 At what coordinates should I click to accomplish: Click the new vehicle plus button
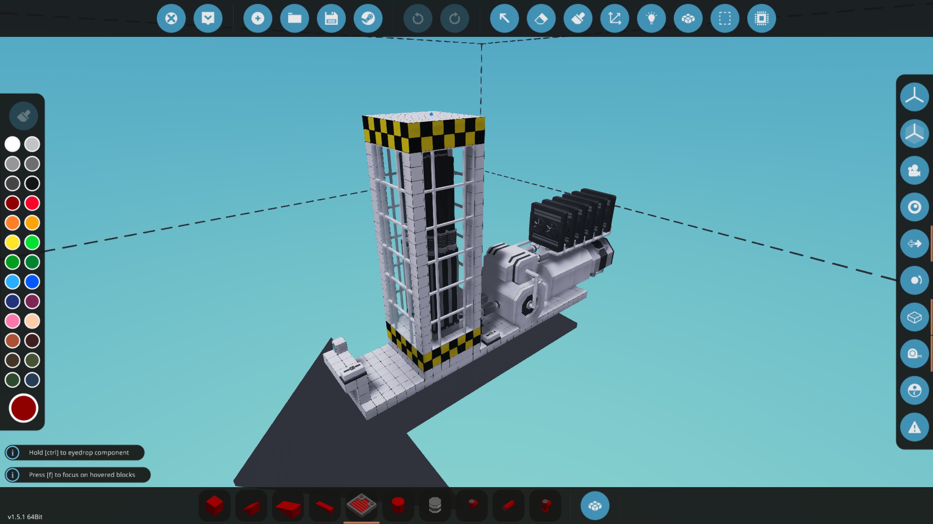tap(258, 18)
